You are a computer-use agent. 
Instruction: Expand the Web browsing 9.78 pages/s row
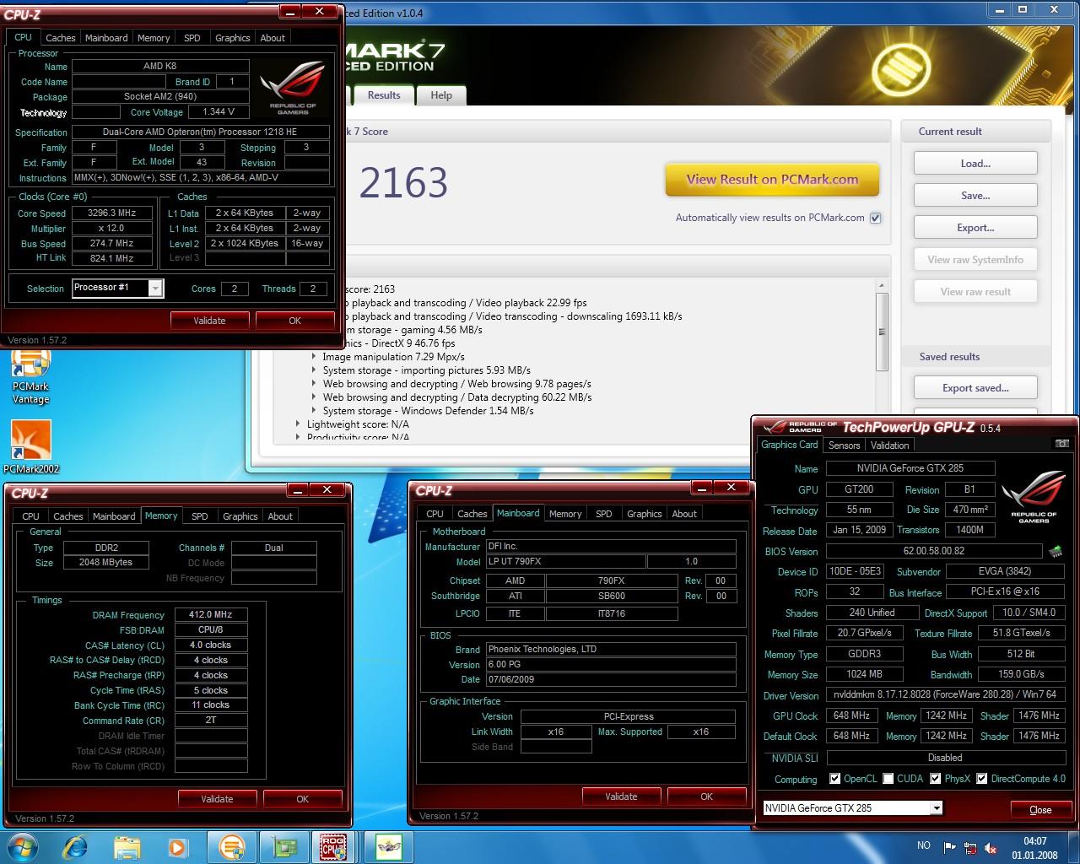click(x=314, y=384)
